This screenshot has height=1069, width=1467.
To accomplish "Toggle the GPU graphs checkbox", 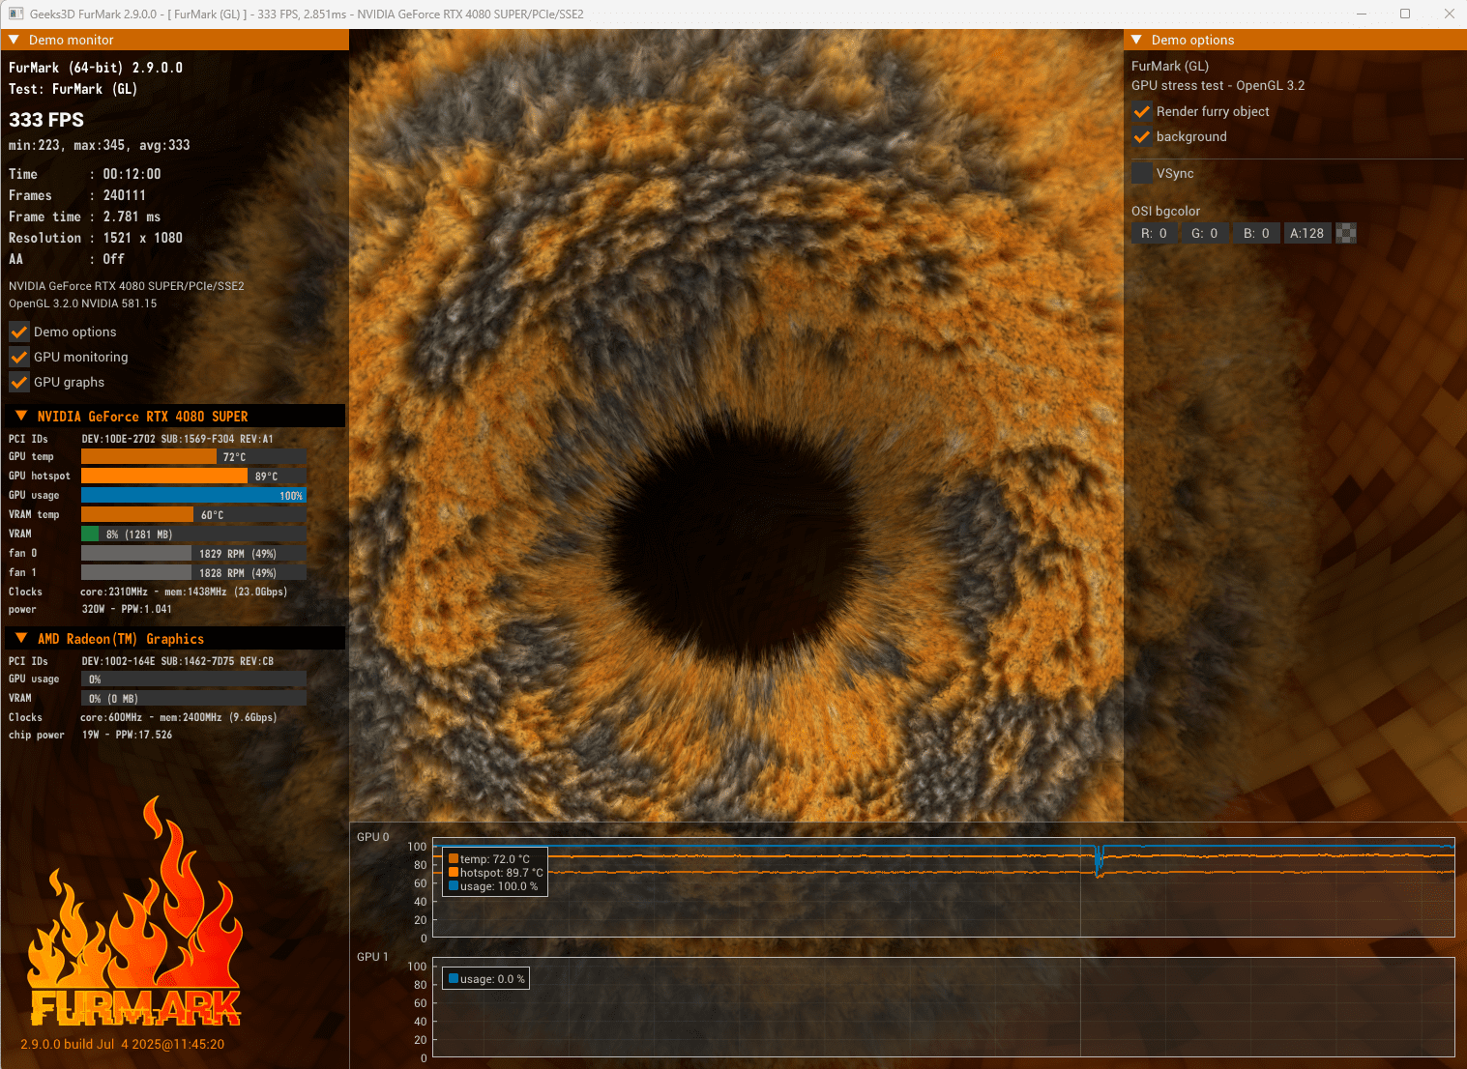I will [19, 382].
